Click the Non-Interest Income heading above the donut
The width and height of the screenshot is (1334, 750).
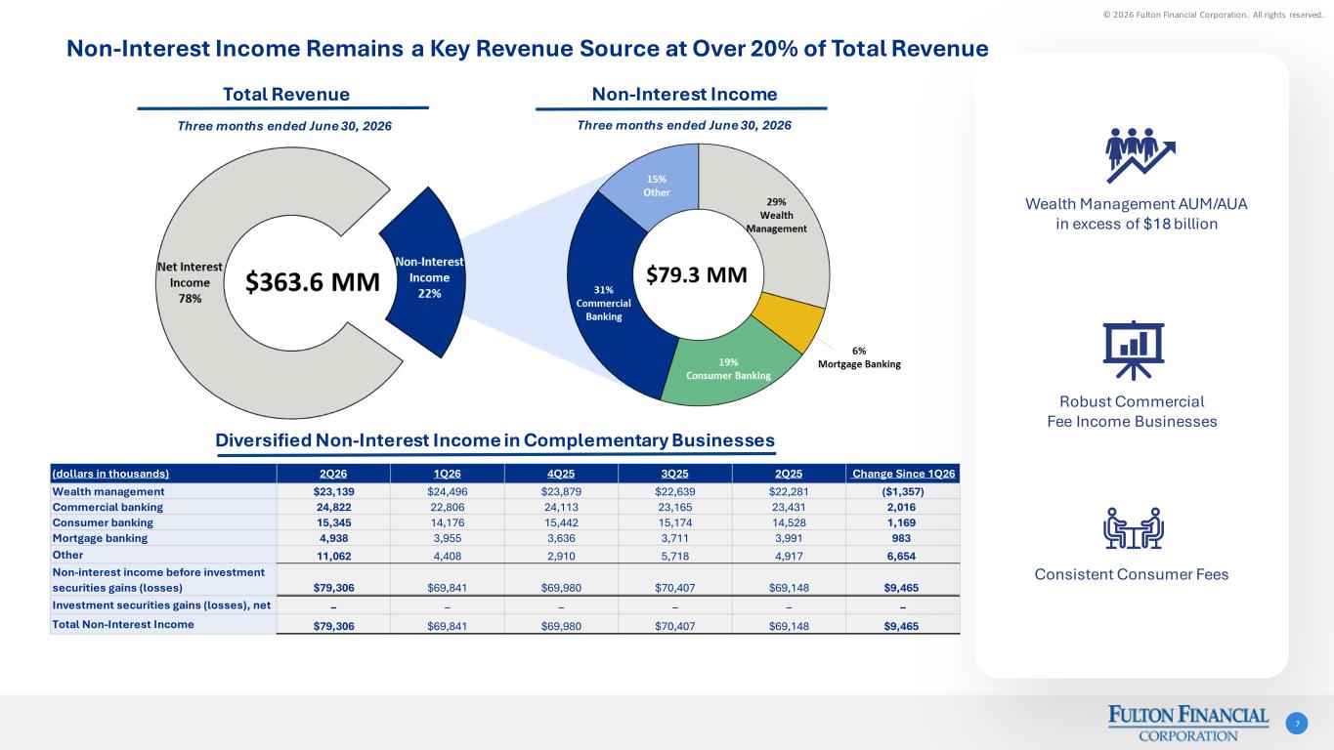click(x=684, y=94)
